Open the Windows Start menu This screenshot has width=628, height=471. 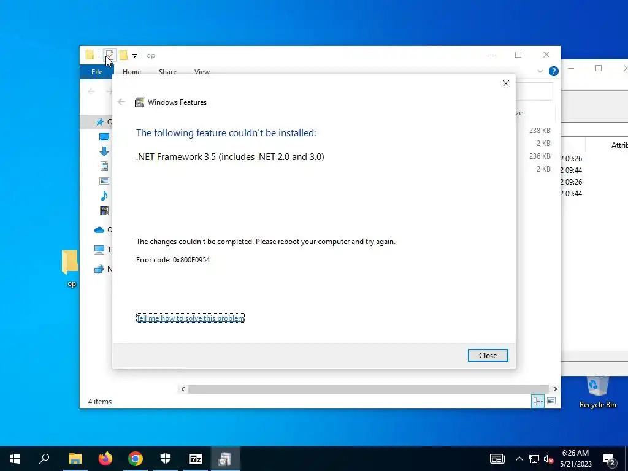(x=15, y=459)
